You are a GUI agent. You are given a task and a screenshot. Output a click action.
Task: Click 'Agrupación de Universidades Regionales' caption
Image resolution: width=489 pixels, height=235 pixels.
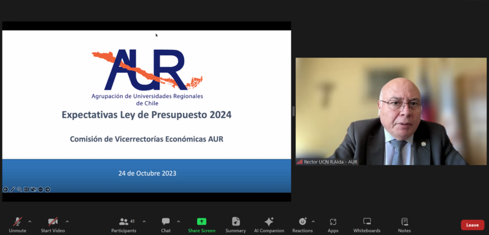(x=147, y=96)
